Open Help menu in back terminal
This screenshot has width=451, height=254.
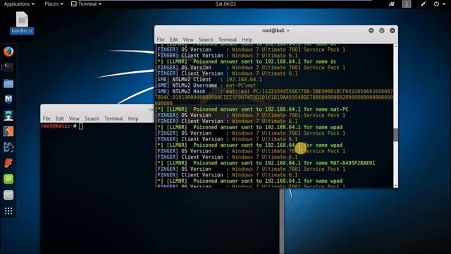(x=133, y=119)
